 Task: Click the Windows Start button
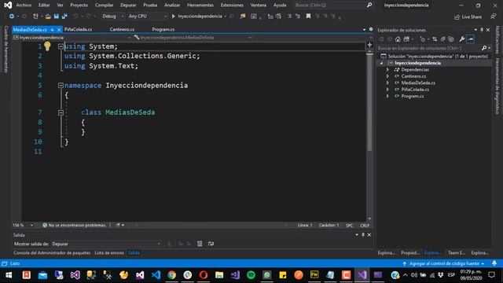point(9,275)
